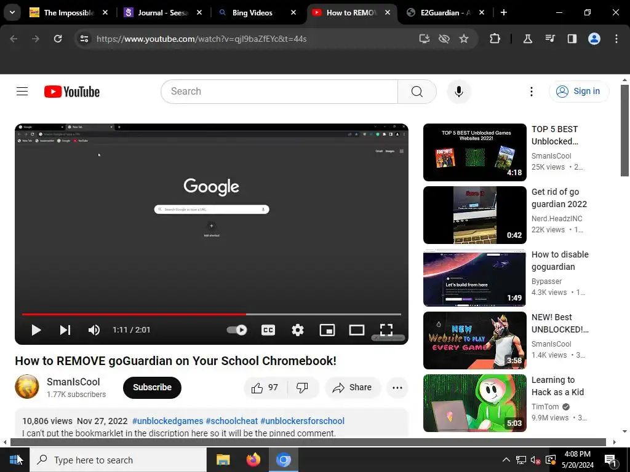Open notification center in taskbar
The height and width of the screenshot is (472, 630).
[611, 460]
